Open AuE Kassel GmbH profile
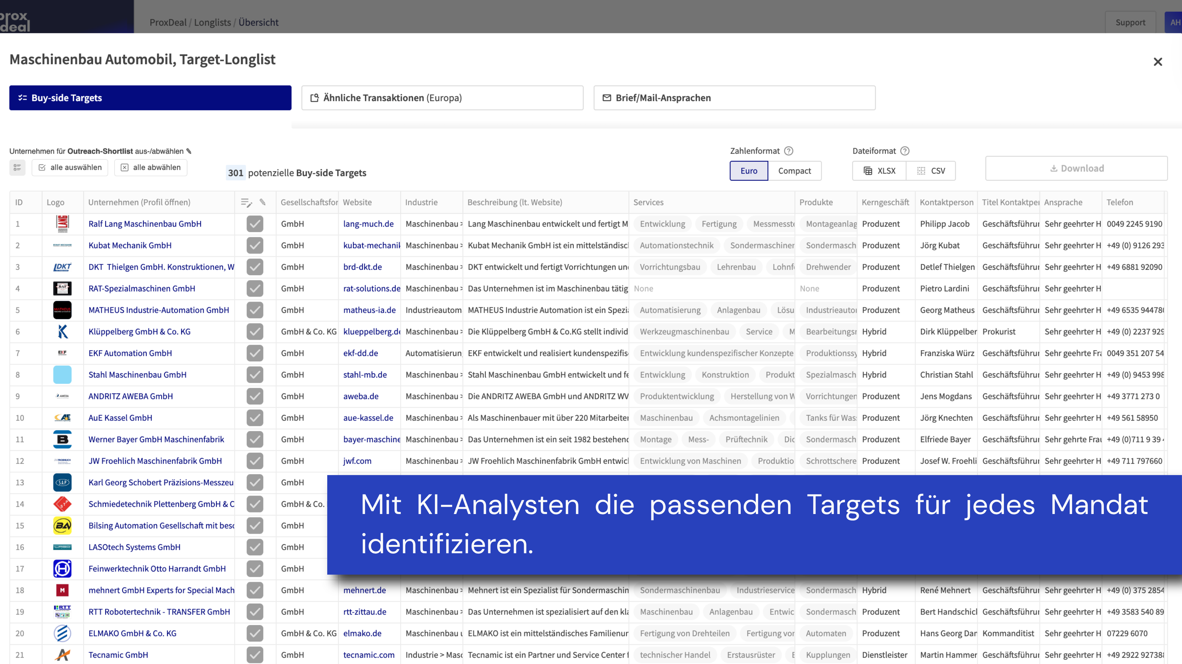1182x664 pixels. (120, 418)
